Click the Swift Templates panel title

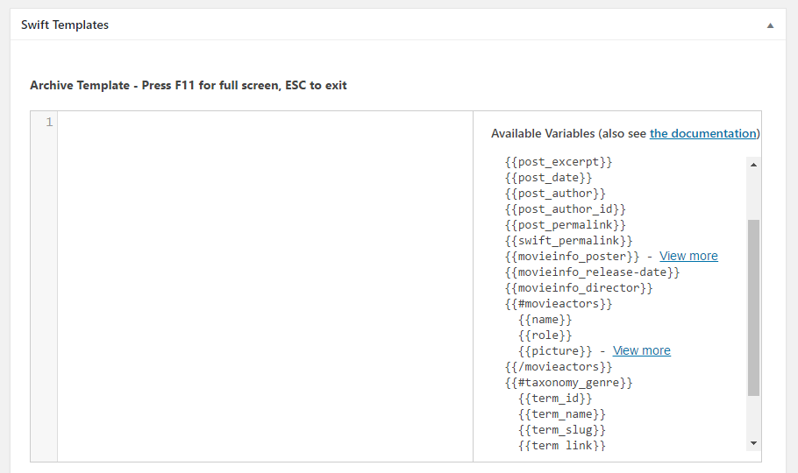pos(65,25)
